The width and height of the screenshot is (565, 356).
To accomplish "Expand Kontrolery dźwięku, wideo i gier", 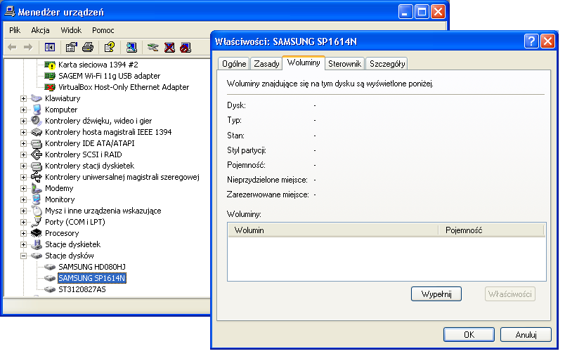I will 23,121.
